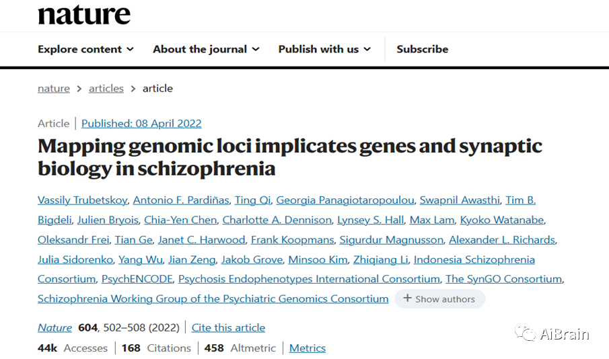
Task: Open The SynGO Consortium link
Action: [x=504, y=279]
